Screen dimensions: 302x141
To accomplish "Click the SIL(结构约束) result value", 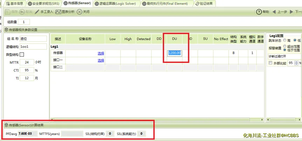I will point(110,134).
